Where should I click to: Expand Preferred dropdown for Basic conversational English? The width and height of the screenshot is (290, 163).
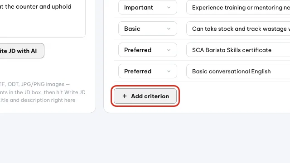(148, 71)
